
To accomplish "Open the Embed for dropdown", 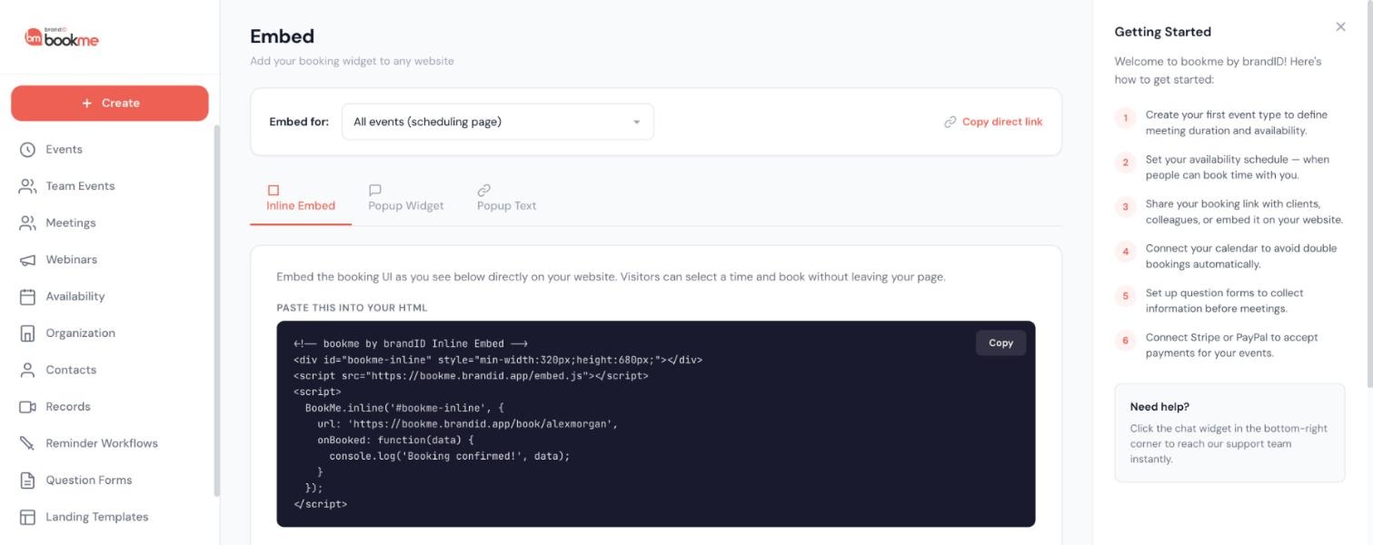I will (x=498, y=122).
